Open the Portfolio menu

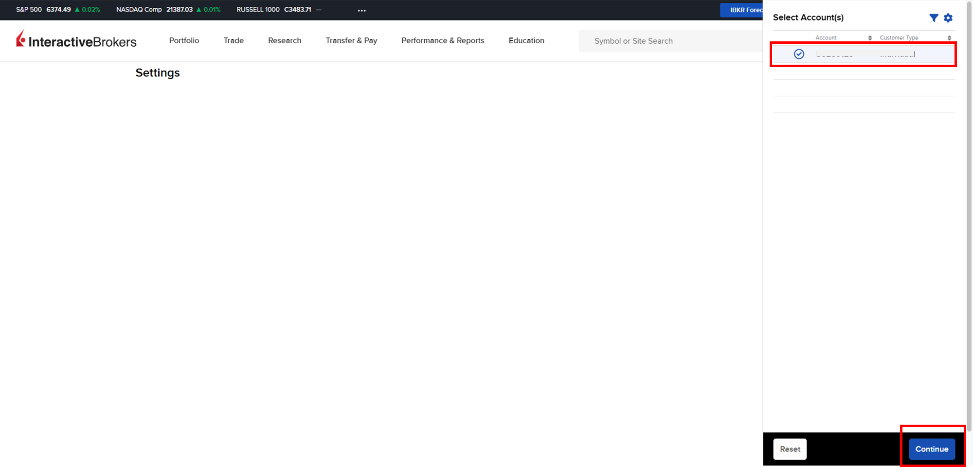(x=184, y=40)
